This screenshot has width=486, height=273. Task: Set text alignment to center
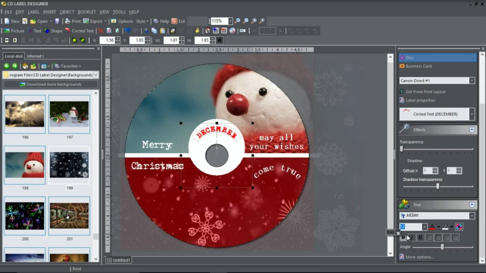[438, 237]
